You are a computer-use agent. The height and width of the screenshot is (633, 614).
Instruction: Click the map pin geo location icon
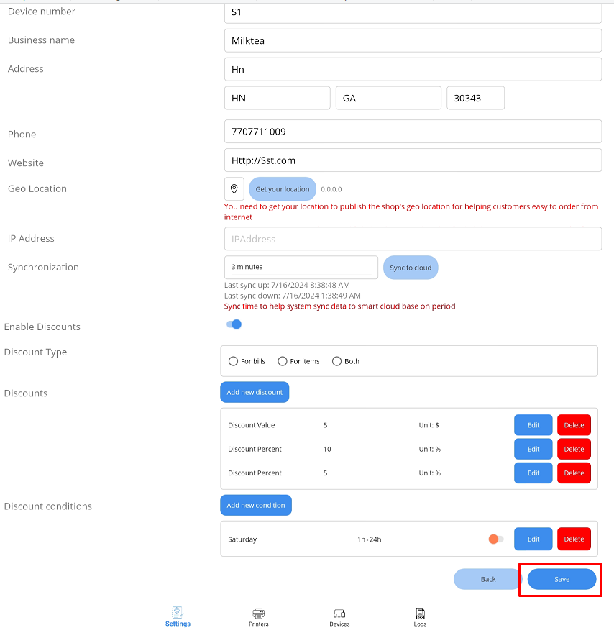pyautogui.click(x=234, y=189)
